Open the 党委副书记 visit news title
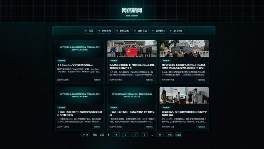Image resolution: width=264 pixels, height=149 pixels. point(184,113)
